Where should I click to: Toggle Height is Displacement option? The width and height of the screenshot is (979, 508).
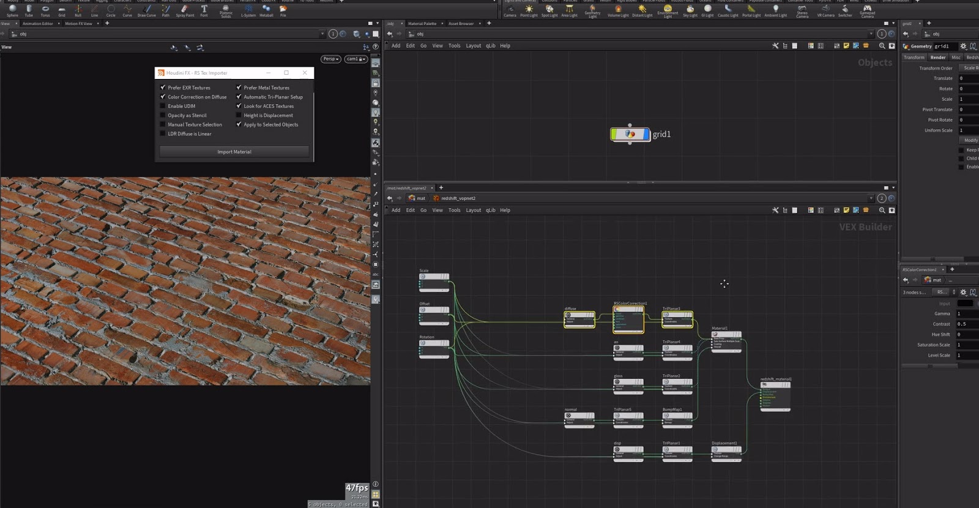239,115
